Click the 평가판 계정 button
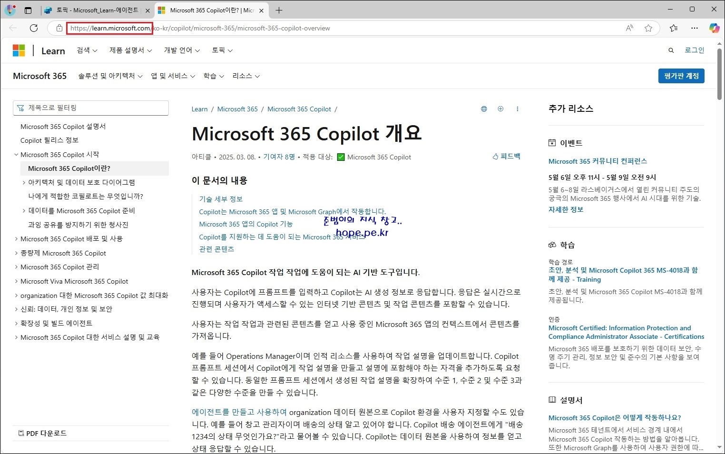This screenshot has height=454, width=725. (x=681, y=76)
